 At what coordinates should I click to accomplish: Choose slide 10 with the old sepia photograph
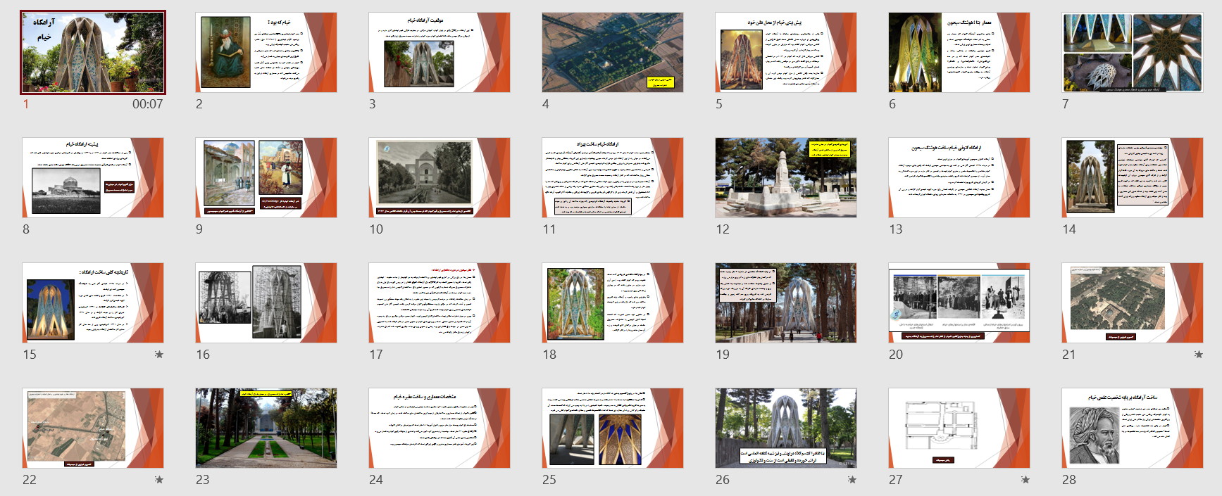coord(439,177)
